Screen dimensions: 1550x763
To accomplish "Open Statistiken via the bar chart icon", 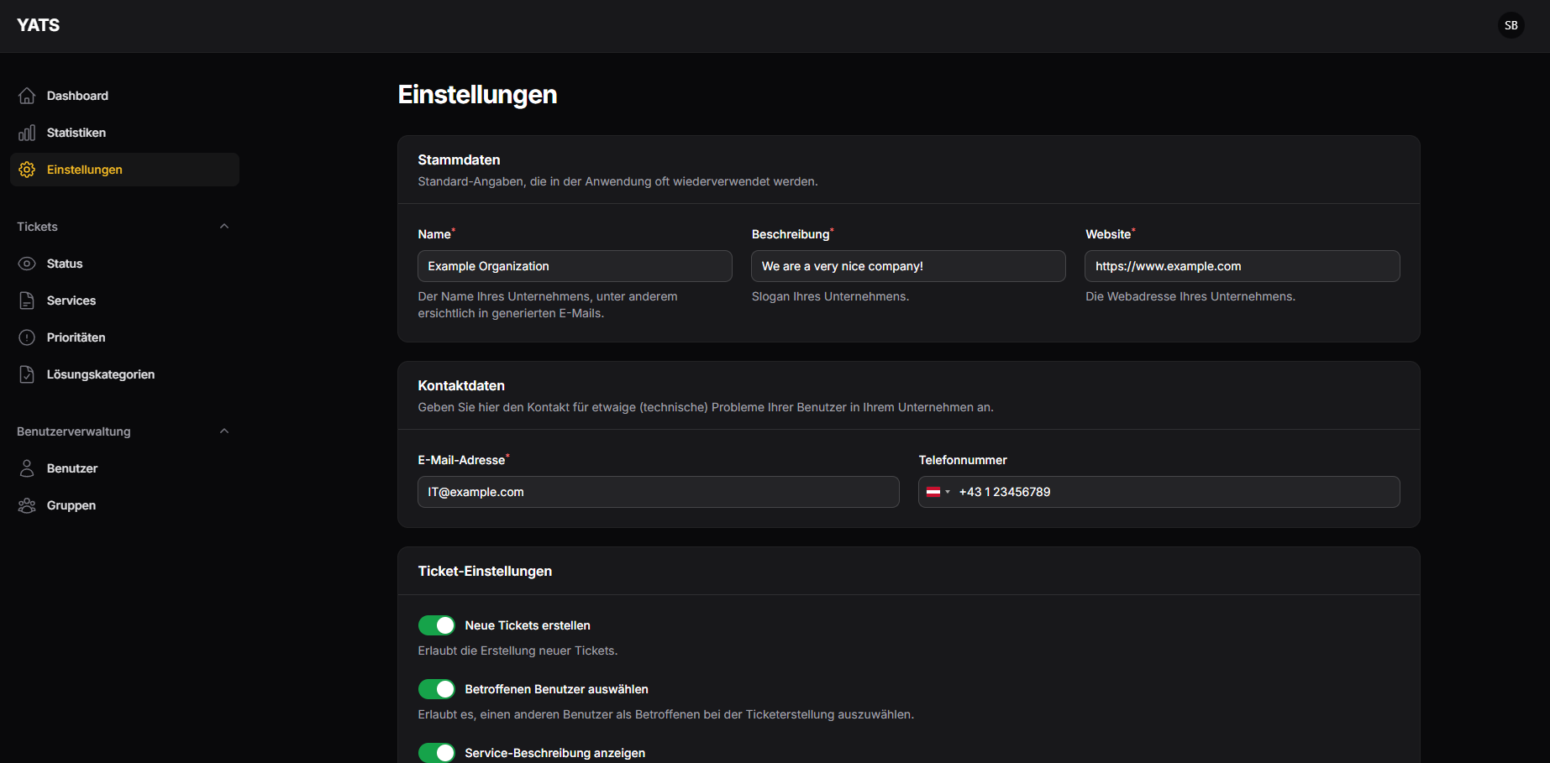I will [x=26, y=132].
